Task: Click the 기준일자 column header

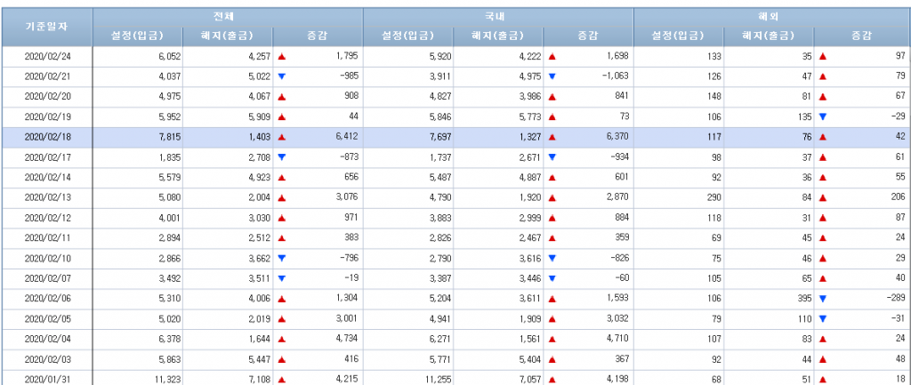Action: 46,26
